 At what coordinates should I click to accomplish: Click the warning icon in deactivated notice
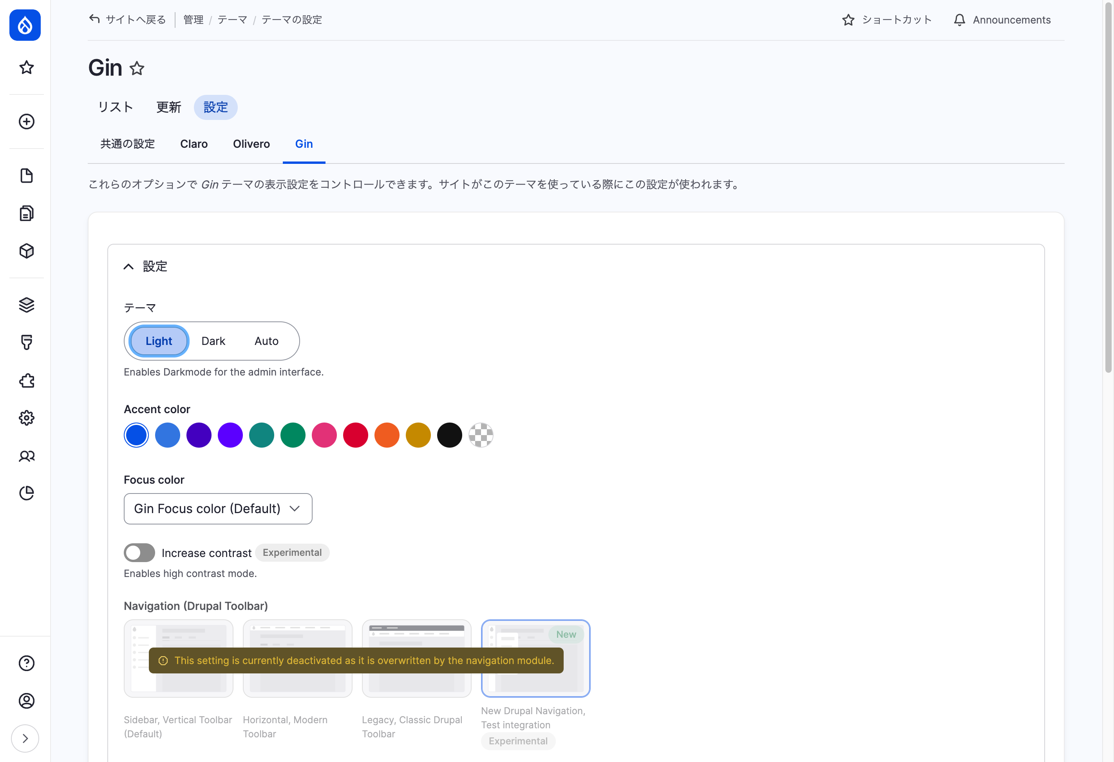[163, 661]
